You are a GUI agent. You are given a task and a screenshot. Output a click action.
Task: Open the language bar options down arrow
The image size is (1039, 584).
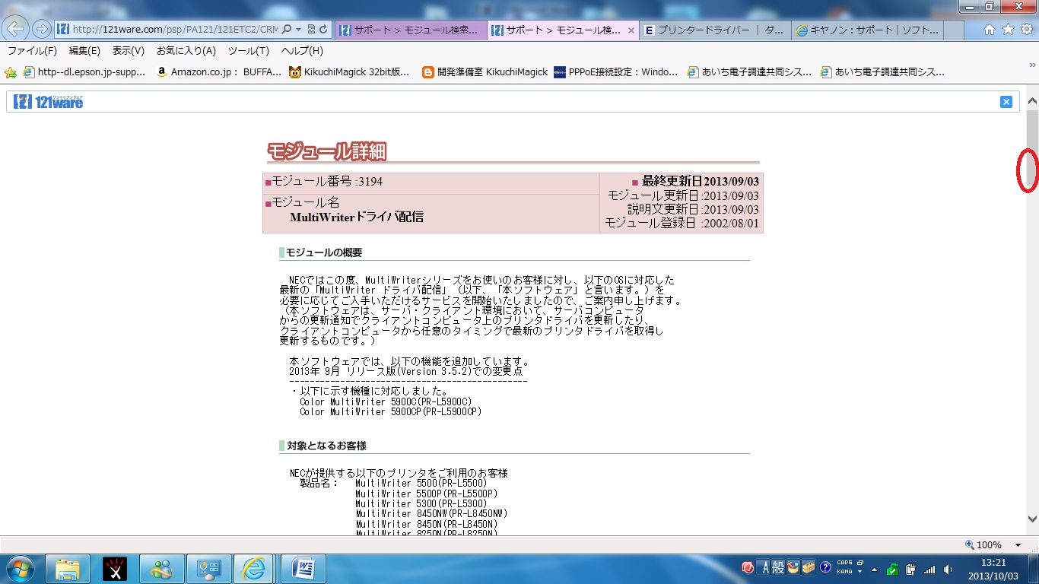859,571
